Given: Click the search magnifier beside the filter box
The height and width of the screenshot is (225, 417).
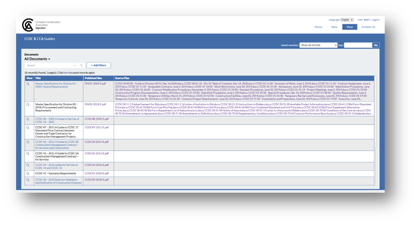Looking at the screenshot, I should point(82,66).
